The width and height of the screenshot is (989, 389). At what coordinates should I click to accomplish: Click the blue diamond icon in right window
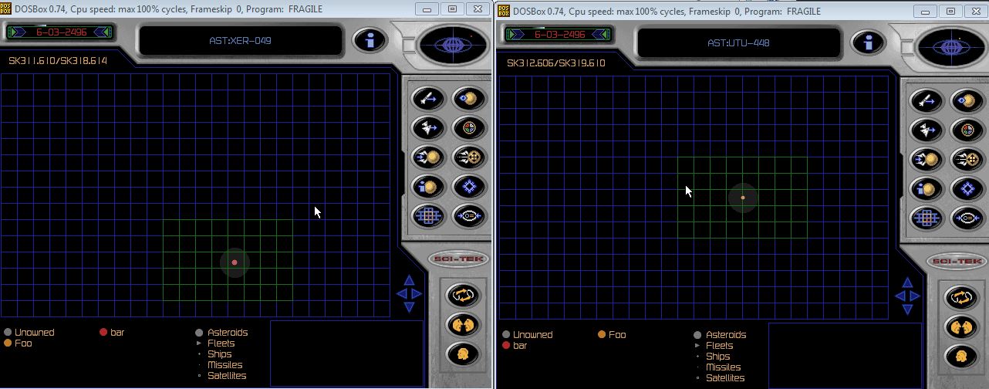point(966,188)
